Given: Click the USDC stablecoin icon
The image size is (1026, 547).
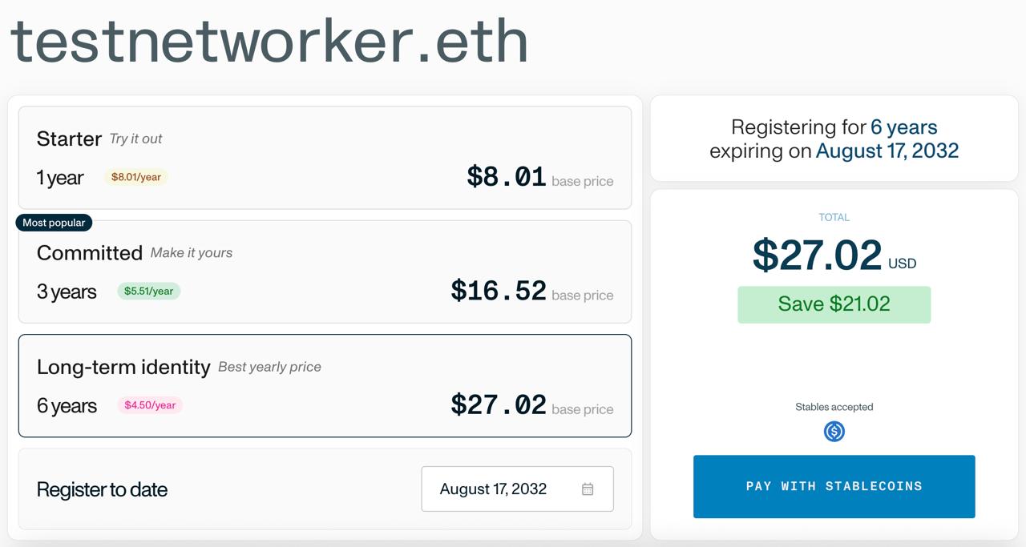Looking at the screenshot, I should [834, 432].
